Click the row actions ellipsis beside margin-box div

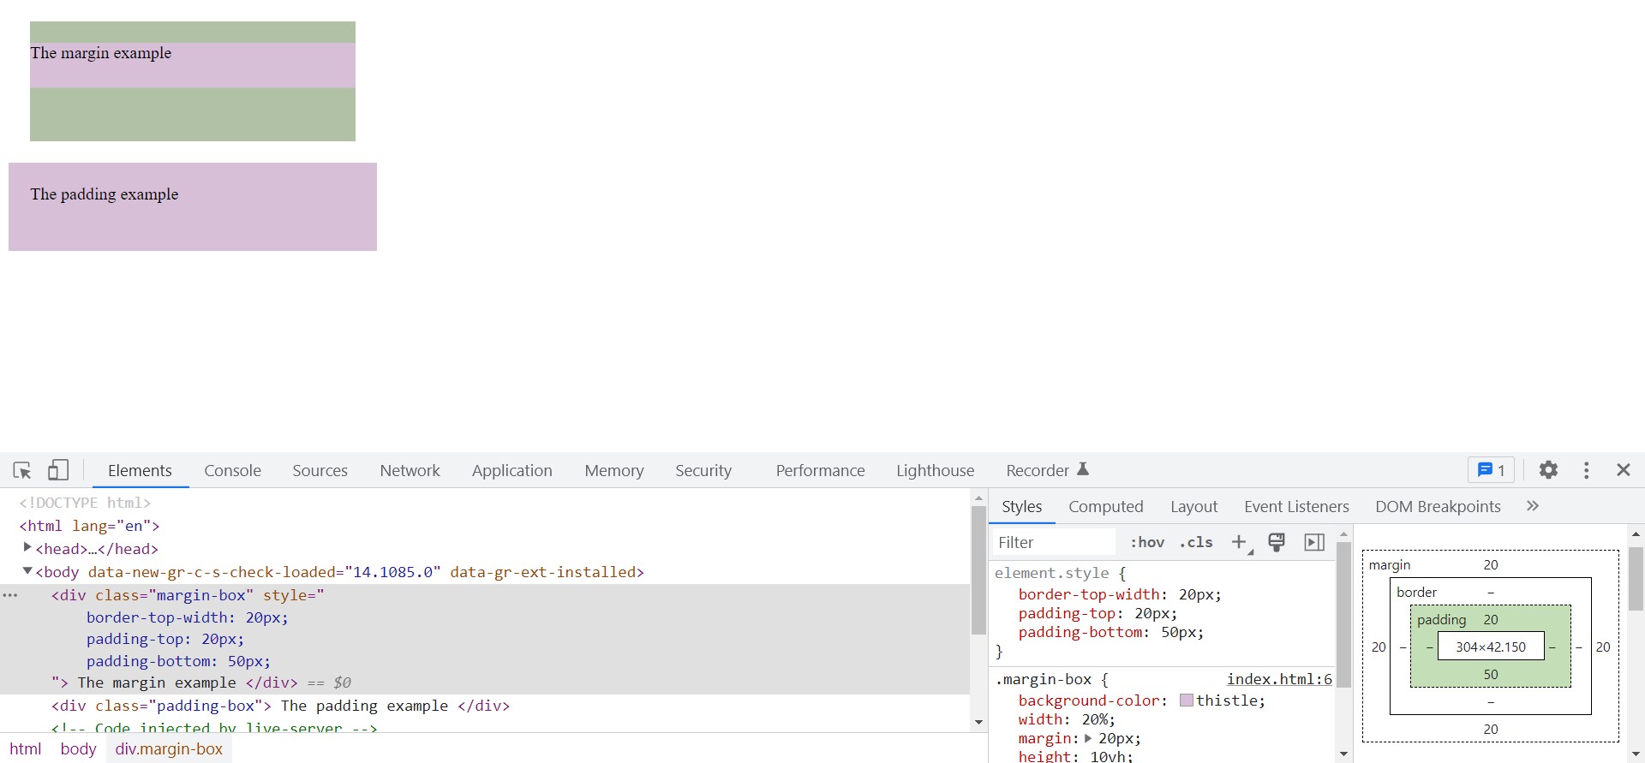[x=10, y=595]
